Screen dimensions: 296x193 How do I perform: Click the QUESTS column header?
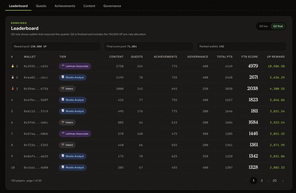137,57
